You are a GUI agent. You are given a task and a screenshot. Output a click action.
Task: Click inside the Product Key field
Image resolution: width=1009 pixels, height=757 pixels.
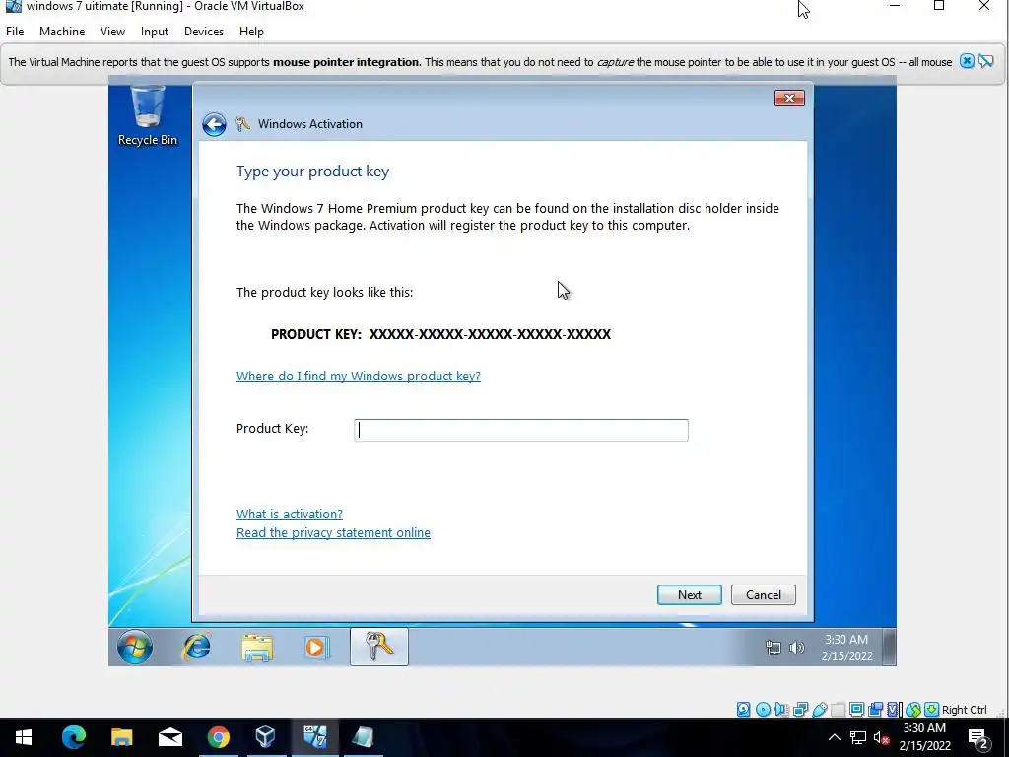tap(521, 430)
